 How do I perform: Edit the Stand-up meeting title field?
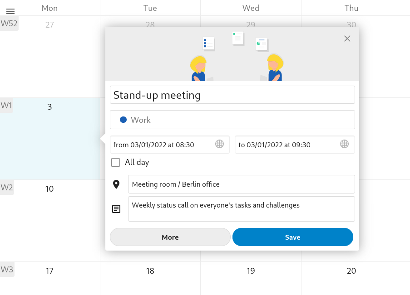pyautogui.click(x=232, y=95)
